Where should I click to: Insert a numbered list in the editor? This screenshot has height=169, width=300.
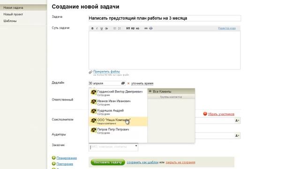(120, 28)
